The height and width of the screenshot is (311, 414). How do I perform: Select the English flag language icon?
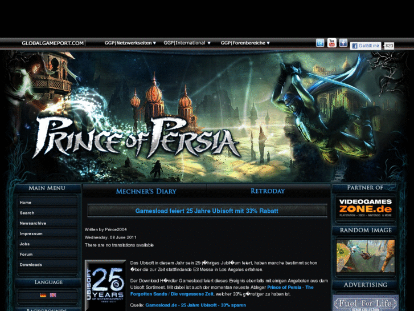(53, 295)
